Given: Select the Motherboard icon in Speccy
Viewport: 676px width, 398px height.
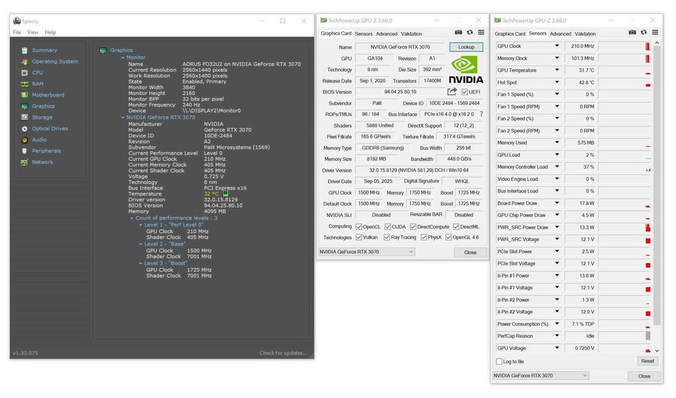Looking at the screenshot, I should click(24, 95).
